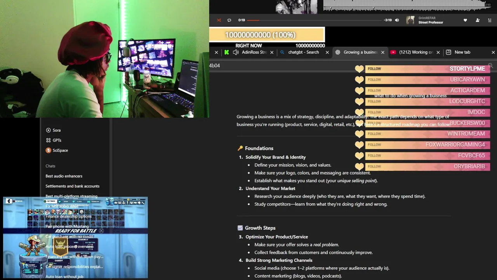Click the heart icon beside STORTYLPME
The width and height of the screenshot is (497, 280).
coord(359,69)
